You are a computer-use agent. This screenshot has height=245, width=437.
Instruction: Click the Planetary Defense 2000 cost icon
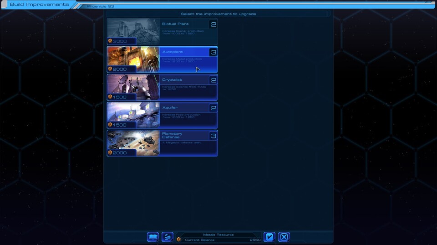(x=110, y=153)
